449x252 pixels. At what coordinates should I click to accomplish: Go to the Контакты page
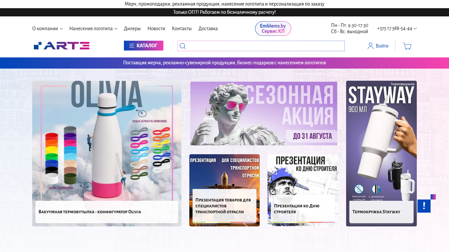(x=182, y=29)
